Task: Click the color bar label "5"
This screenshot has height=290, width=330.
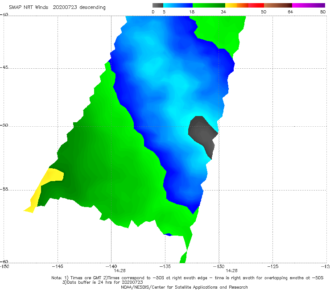Action: 164,12
